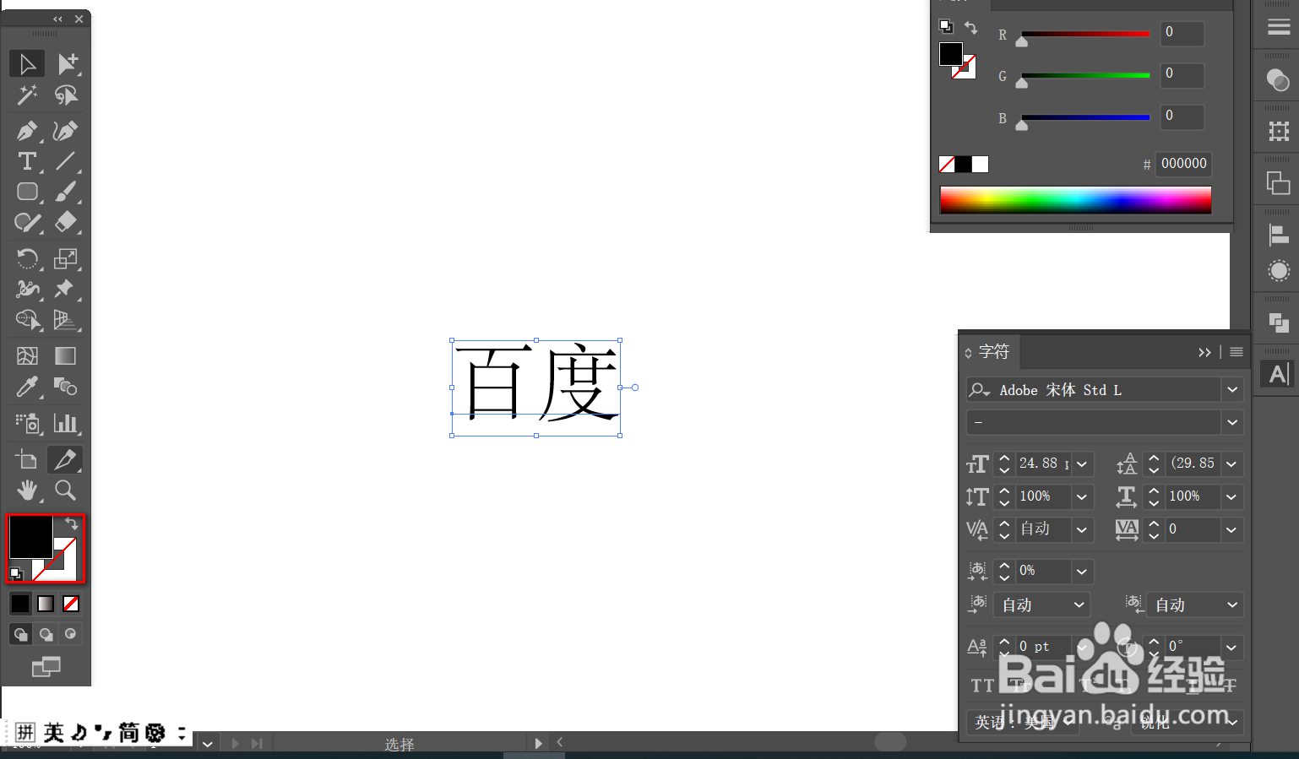This screenshot has height=759, width=1299.
Task: Select the Lasso tool
Action: [66, 95]
